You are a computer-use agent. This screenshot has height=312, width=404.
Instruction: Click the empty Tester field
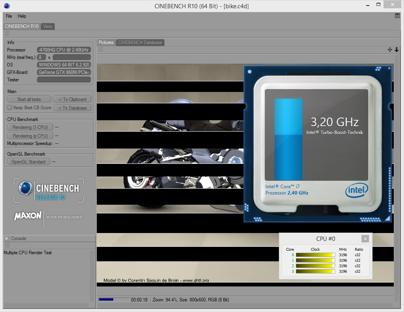[x=64, y=80]
